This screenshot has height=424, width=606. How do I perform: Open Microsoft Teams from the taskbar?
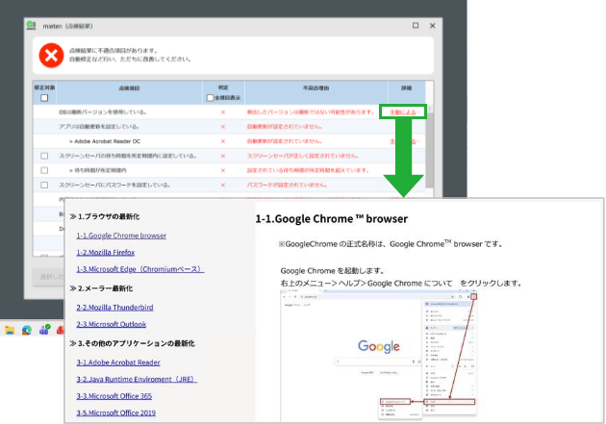click(44, 330)
